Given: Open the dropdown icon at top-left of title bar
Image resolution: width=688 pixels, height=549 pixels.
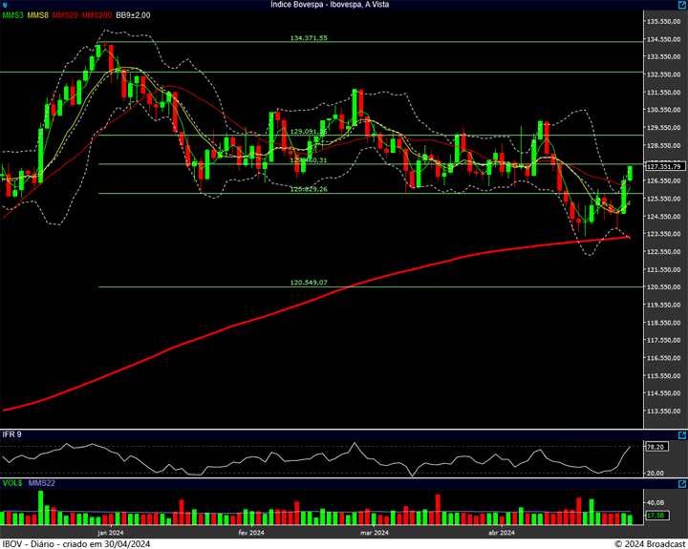Looking at the screenshot, I should [x=5, y=5].
